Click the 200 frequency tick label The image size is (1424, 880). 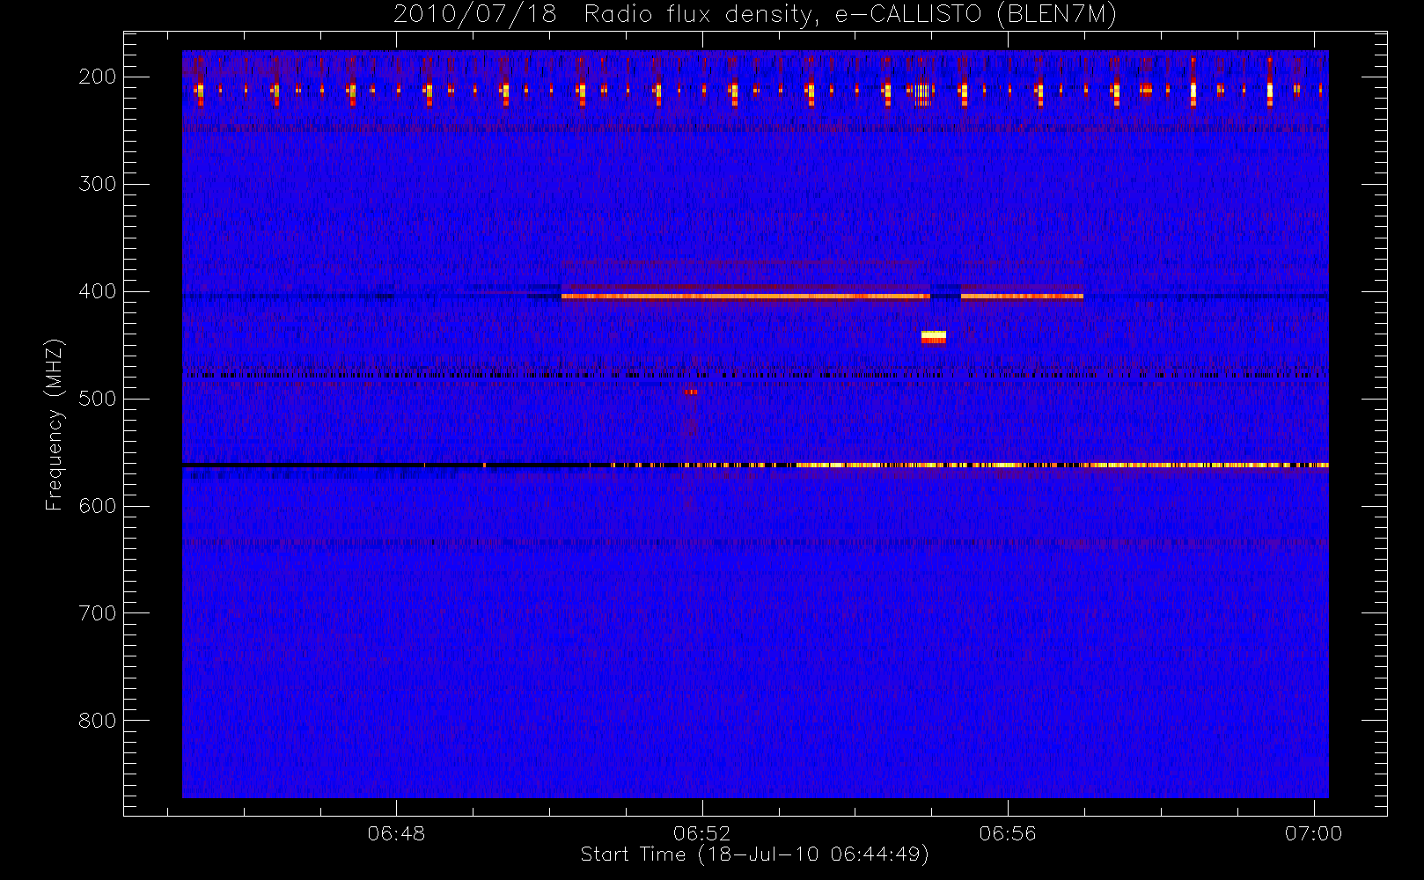(x=98, y=77)
